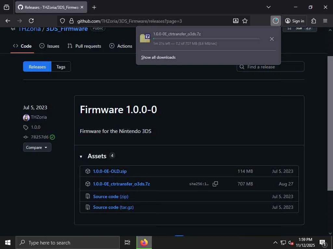
Task: Open the Issues tab
Action: point(49,46)
